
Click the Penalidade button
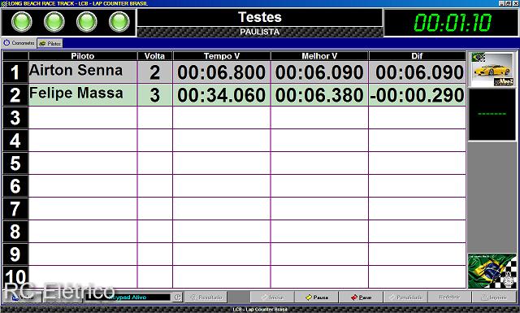405,298
